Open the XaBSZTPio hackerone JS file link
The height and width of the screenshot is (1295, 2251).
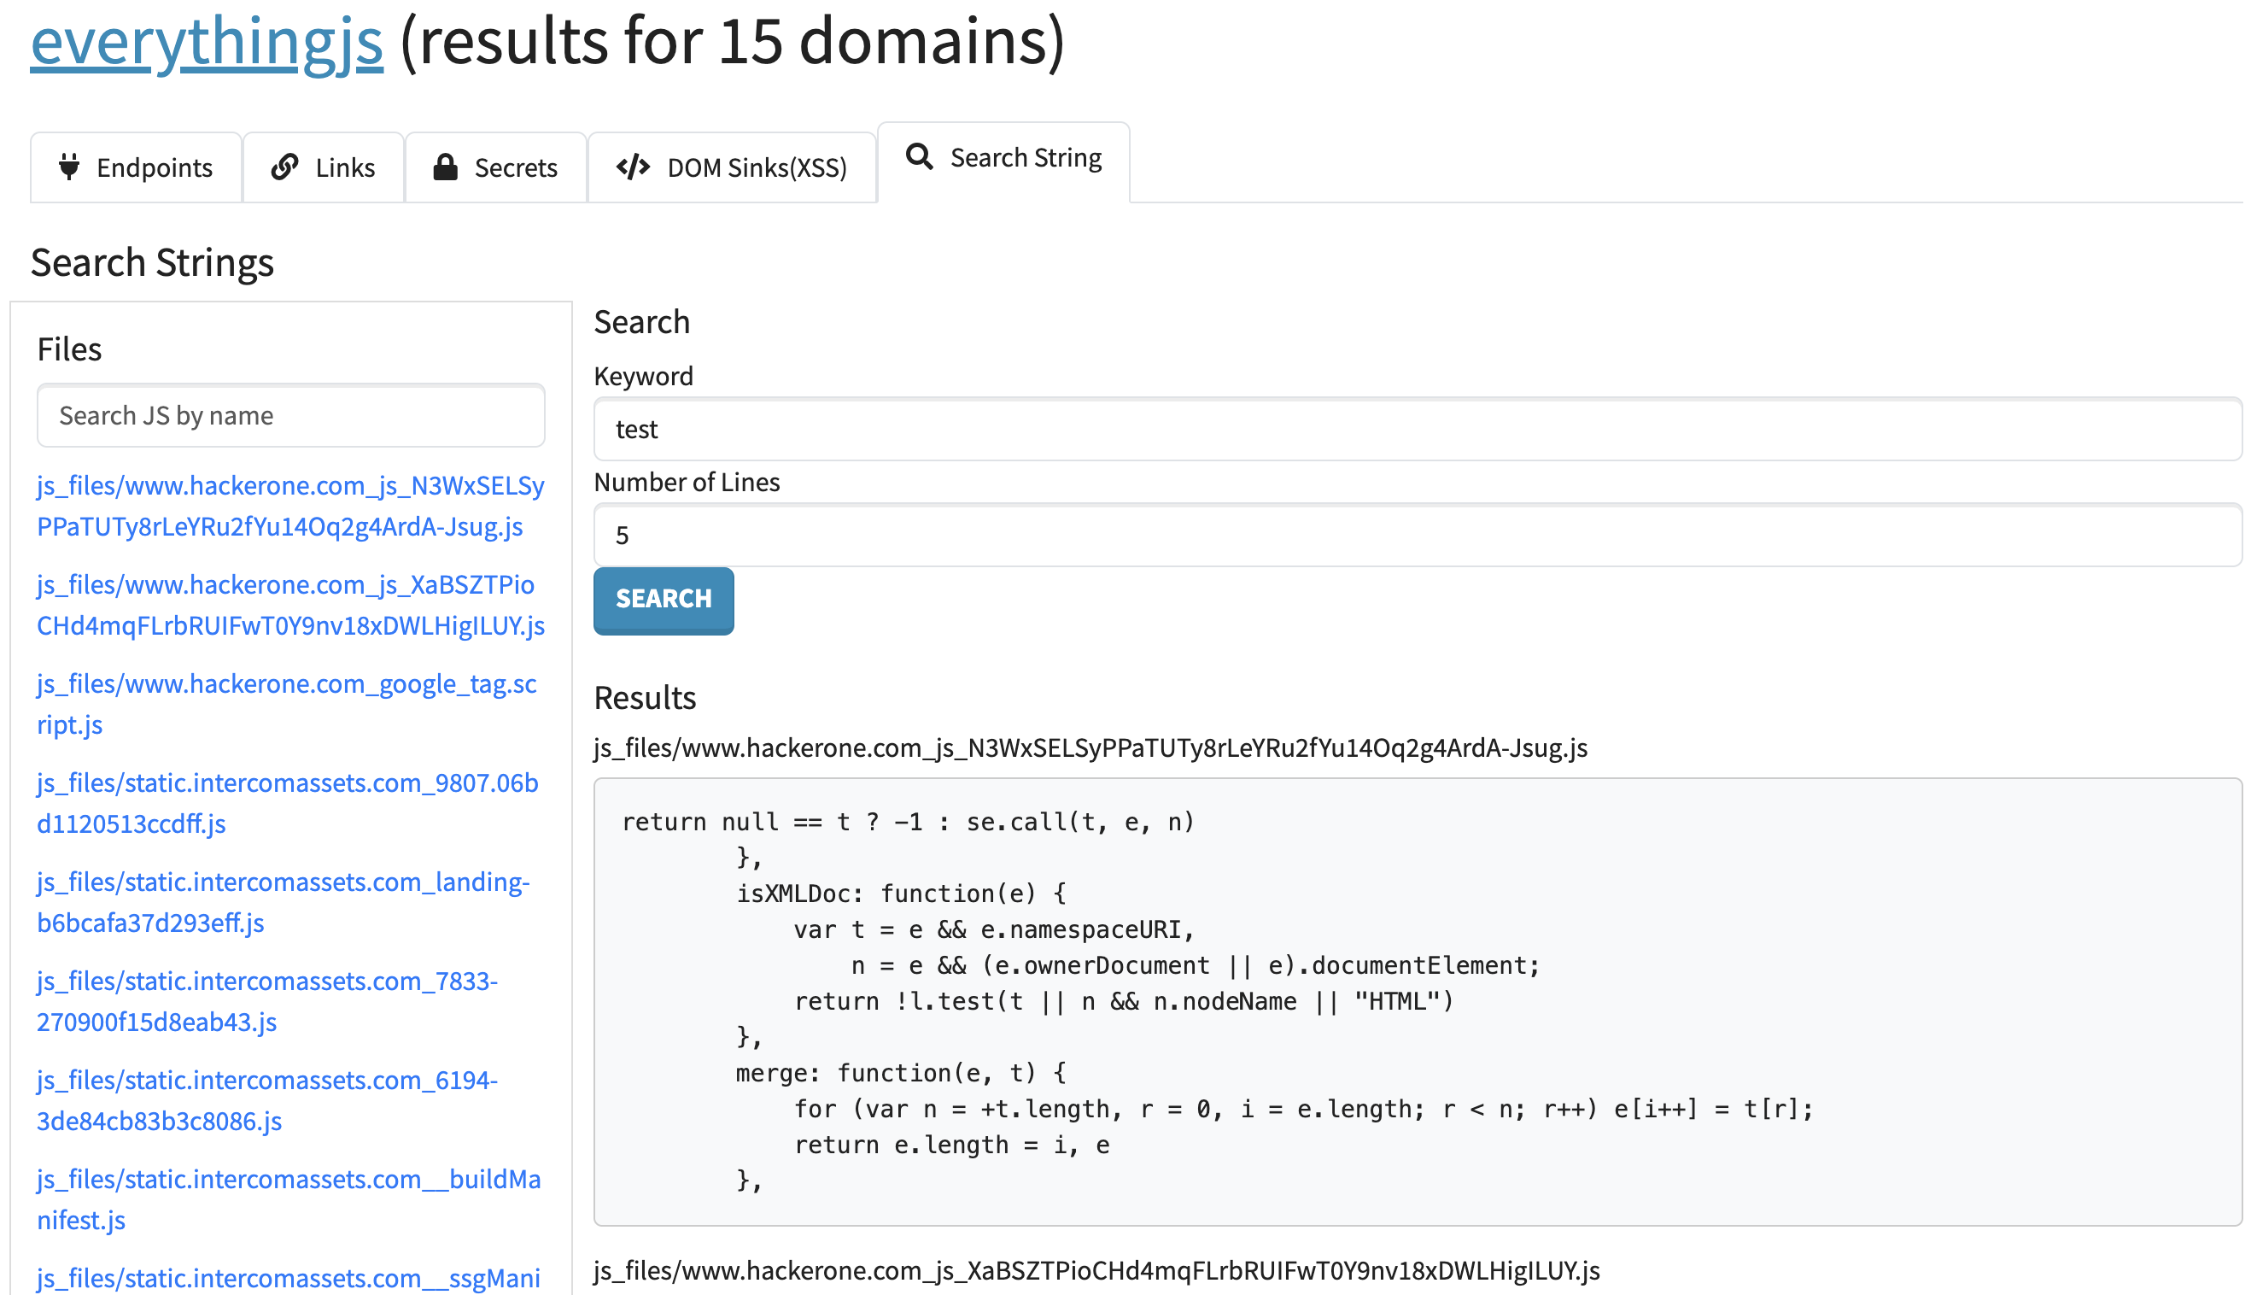tap(290, 605)
